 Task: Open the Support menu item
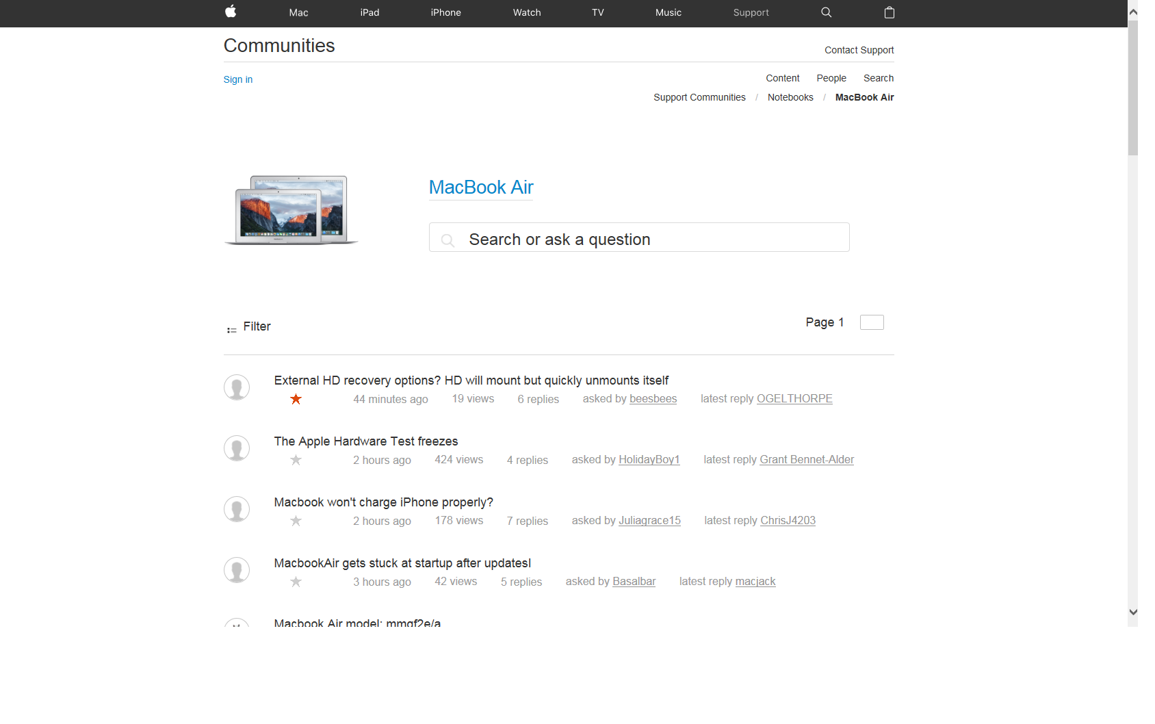tap(751, 12)
